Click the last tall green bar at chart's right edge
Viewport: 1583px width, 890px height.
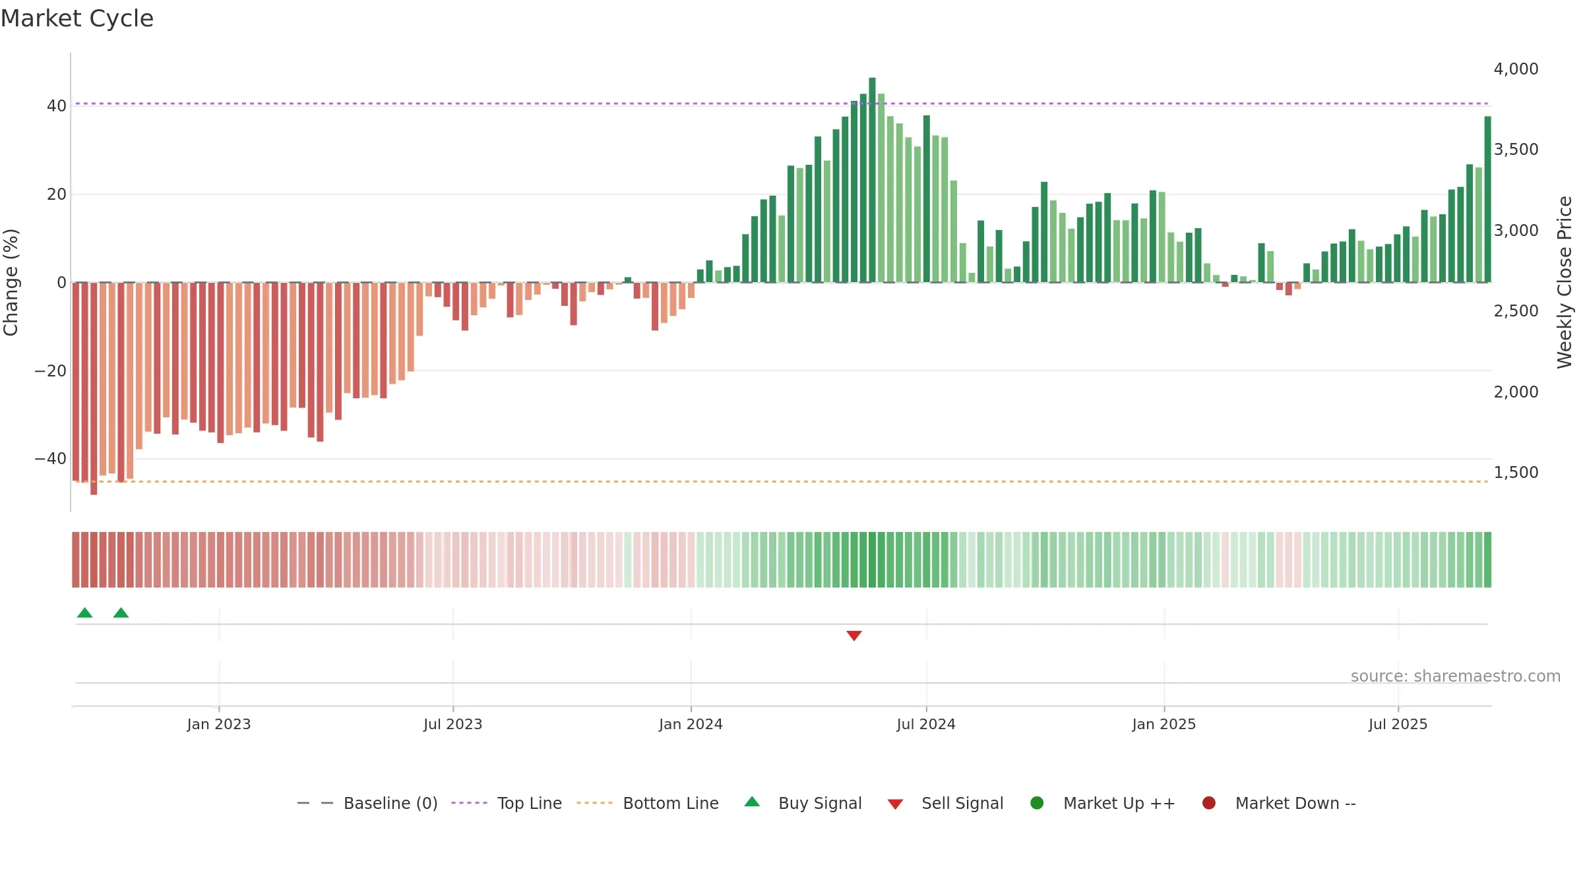click(1487, 199)
